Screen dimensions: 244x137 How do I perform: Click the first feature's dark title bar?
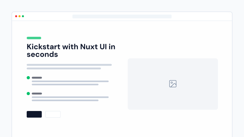pos(37,78)
